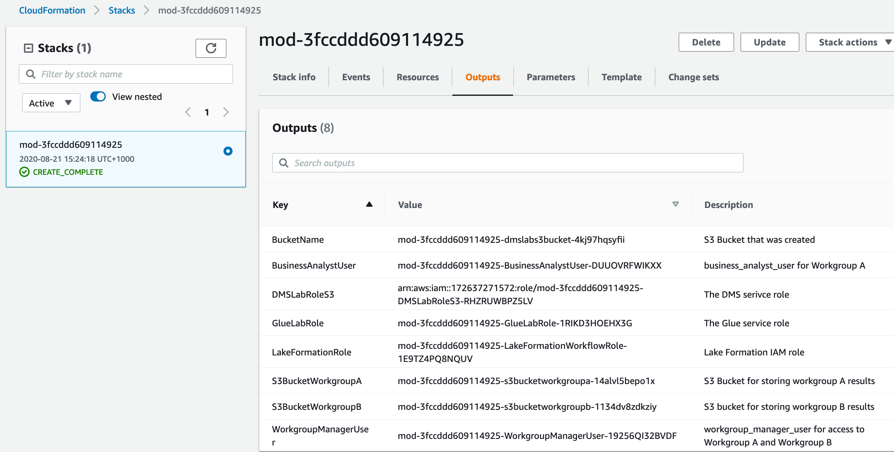
Task: Select the Outputs tab
Action: coord(483,77)
